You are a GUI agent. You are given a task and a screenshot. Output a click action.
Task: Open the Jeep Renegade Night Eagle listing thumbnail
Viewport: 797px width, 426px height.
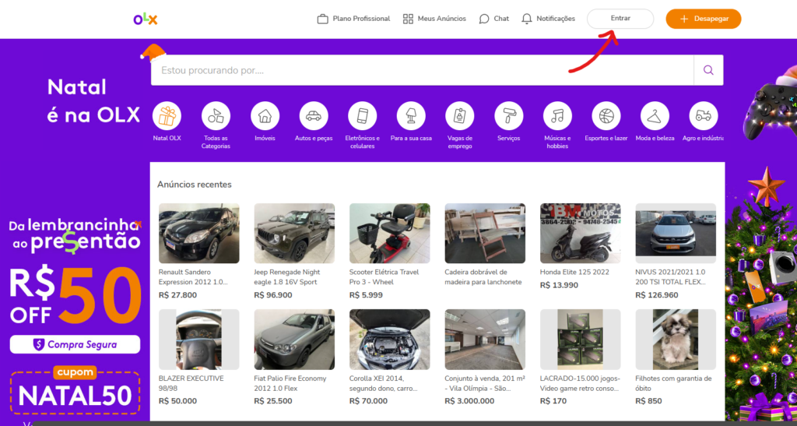tap(294, 233)
